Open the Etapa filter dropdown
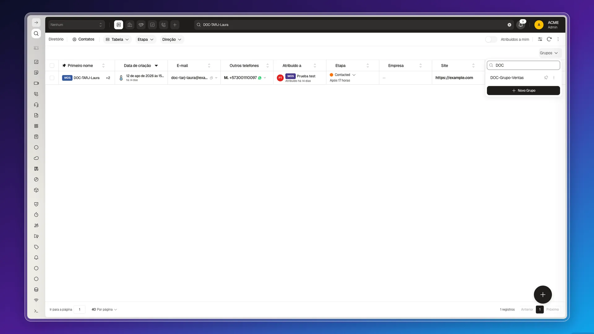Screen dimensions: 594x334 click(x=145, y=39)
